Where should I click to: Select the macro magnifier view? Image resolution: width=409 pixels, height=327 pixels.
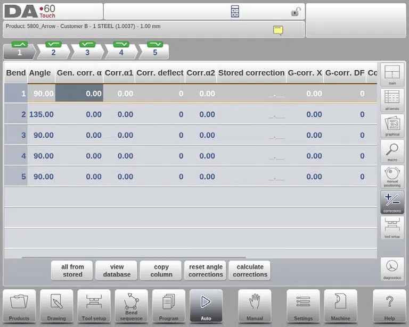click(x=392, y=151)
